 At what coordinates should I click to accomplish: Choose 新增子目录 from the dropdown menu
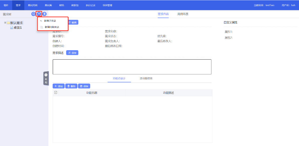coord(50,21)
